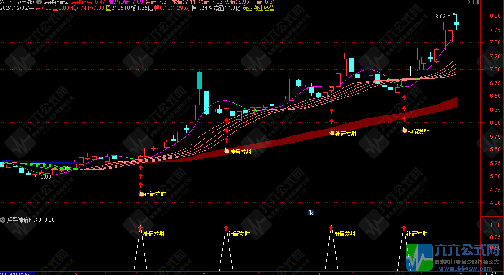Click the blue 财 finance marker
504x275 pixels.
pyautogui.click(x=311, y=212)
